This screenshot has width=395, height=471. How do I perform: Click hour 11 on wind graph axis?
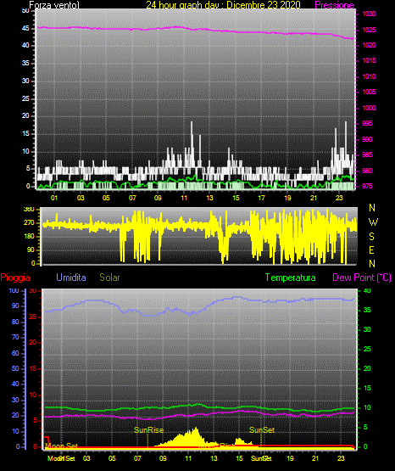(x=184, y=198)
